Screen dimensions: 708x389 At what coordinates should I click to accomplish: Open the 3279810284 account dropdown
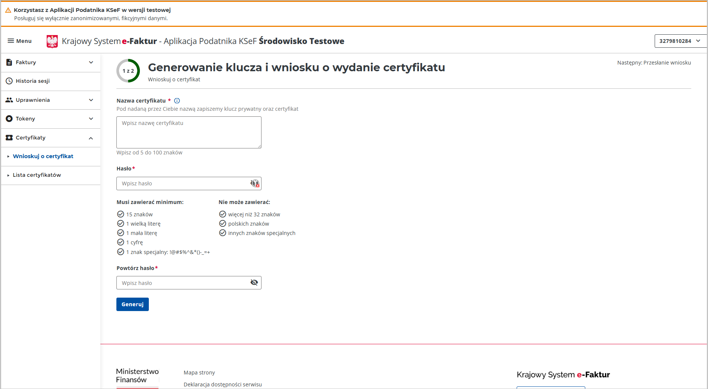680,41
